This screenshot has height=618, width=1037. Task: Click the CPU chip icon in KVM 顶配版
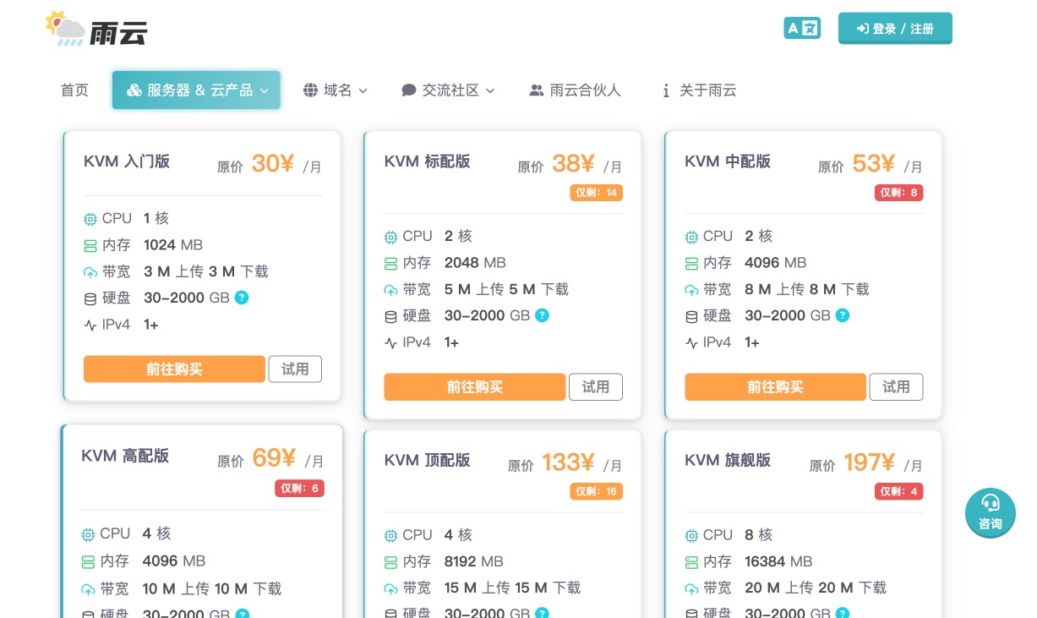390,535
